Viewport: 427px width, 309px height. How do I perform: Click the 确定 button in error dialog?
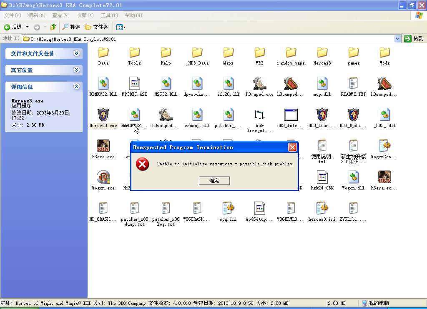(214, 180)
